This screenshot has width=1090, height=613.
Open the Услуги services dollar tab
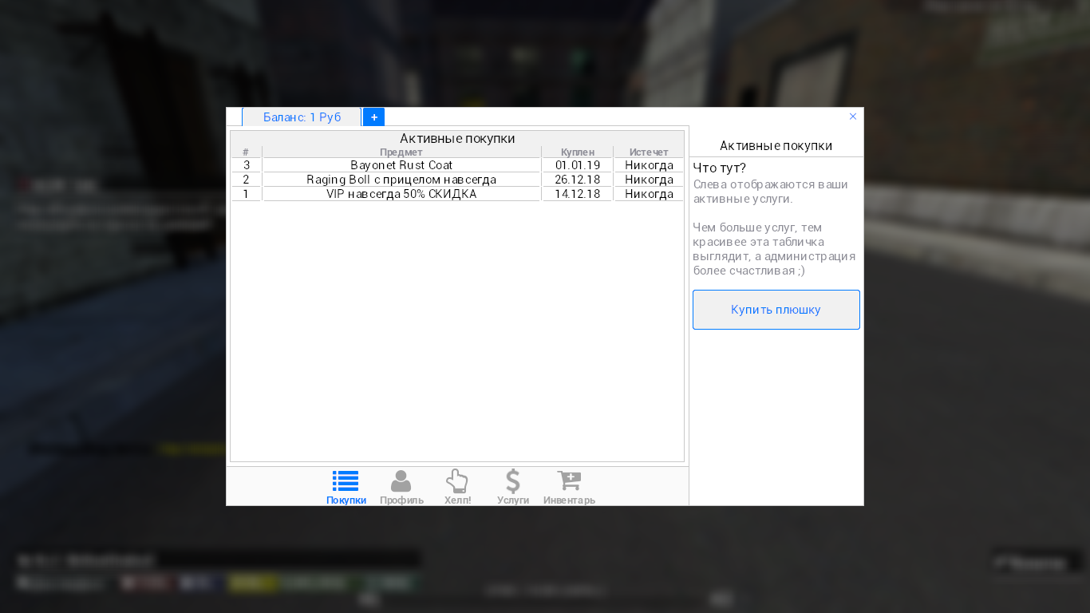tap(513, 487)
